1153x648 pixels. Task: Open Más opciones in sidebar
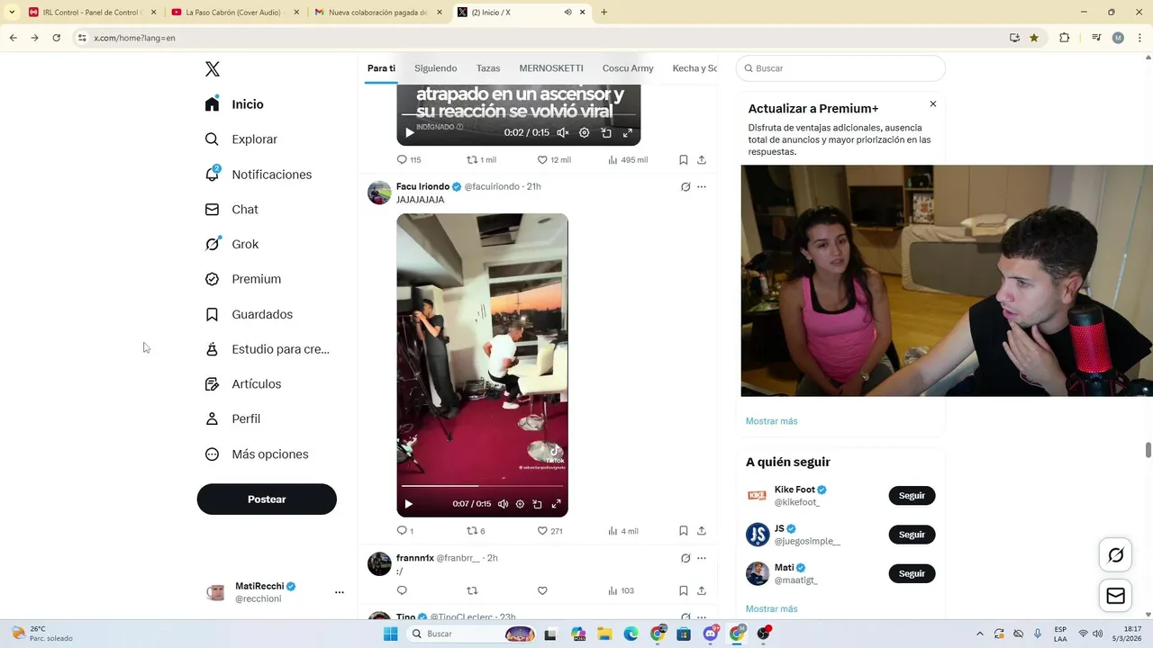[257, 454]
